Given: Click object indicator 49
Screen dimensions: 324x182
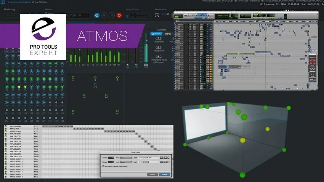Looking at the screenshot, I should (x=56, y=64).
